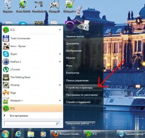Open Документы from Start menu
Screen dimensions: 145x138
pyautogui.click(x=72, y=43)
